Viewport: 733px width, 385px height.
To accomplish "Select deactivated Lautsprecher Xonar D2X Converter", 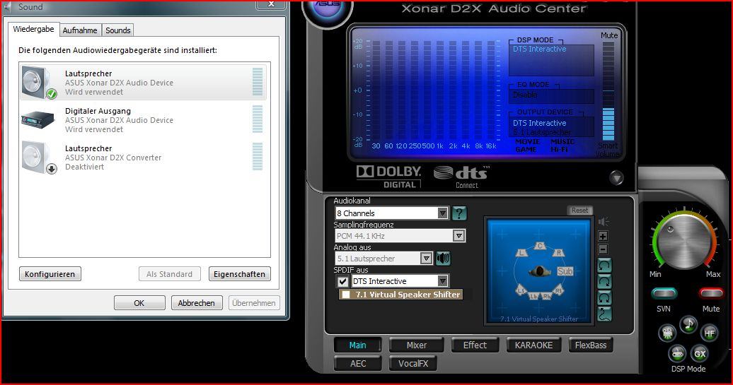I will point(143,158).
